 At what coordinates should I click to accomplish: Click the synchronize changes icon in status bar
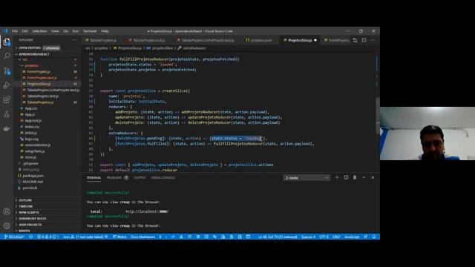coord(30,237)
